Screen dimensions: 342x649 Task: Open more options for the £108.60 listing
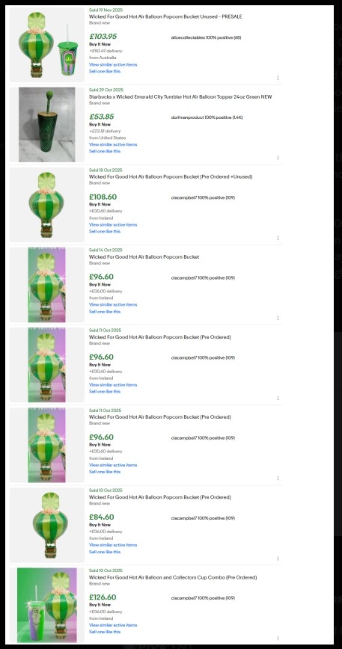point(278,238)
